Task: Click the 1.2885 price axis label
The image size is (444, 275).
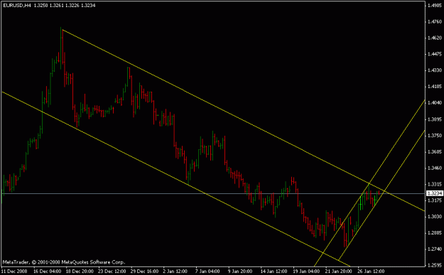Action: pyautogui.click(x=435, y=233)
